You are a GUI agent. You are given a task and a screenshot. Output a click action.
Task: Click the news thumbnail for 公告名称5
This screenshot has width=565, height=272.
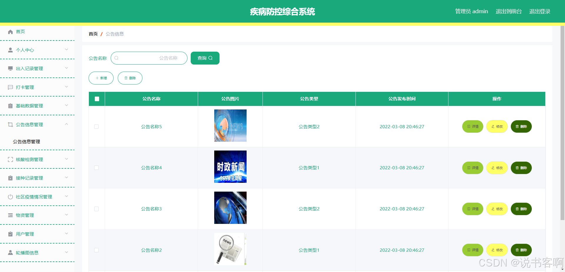coord(230,126)
